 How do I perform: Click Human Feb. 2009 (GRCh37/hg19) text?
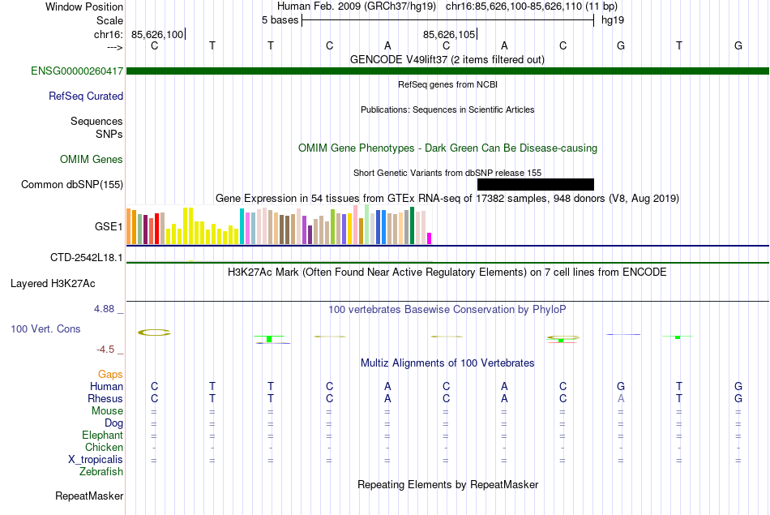(x=357, y=6)
